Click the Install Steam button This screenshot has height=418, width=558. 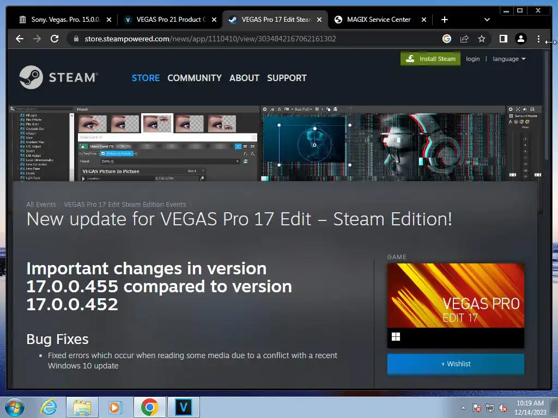(430, 59)
